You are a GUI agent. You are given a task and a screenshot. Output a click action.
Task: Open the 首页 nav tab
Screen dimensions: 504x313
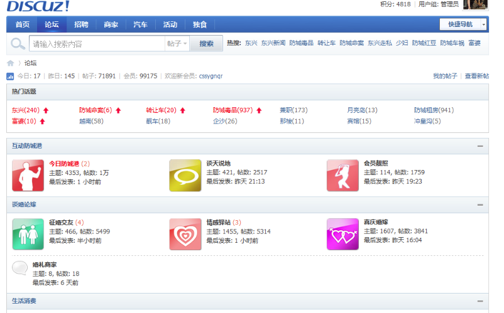coord(23,24)
